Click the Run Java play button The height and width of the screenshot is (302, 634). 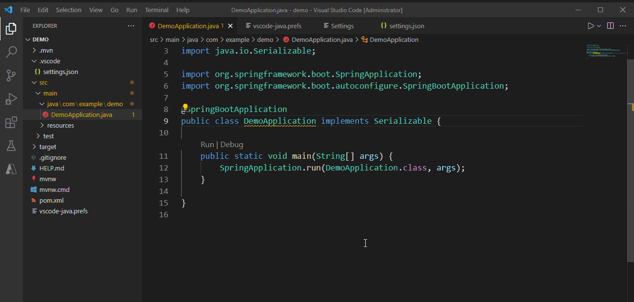coord(591,26)
